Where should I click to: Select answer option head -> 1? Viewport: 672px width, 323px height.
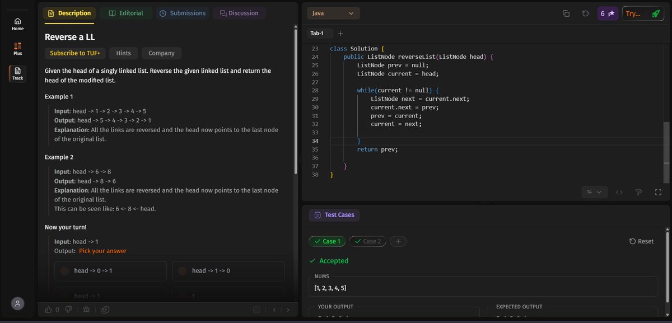point(110,294)
